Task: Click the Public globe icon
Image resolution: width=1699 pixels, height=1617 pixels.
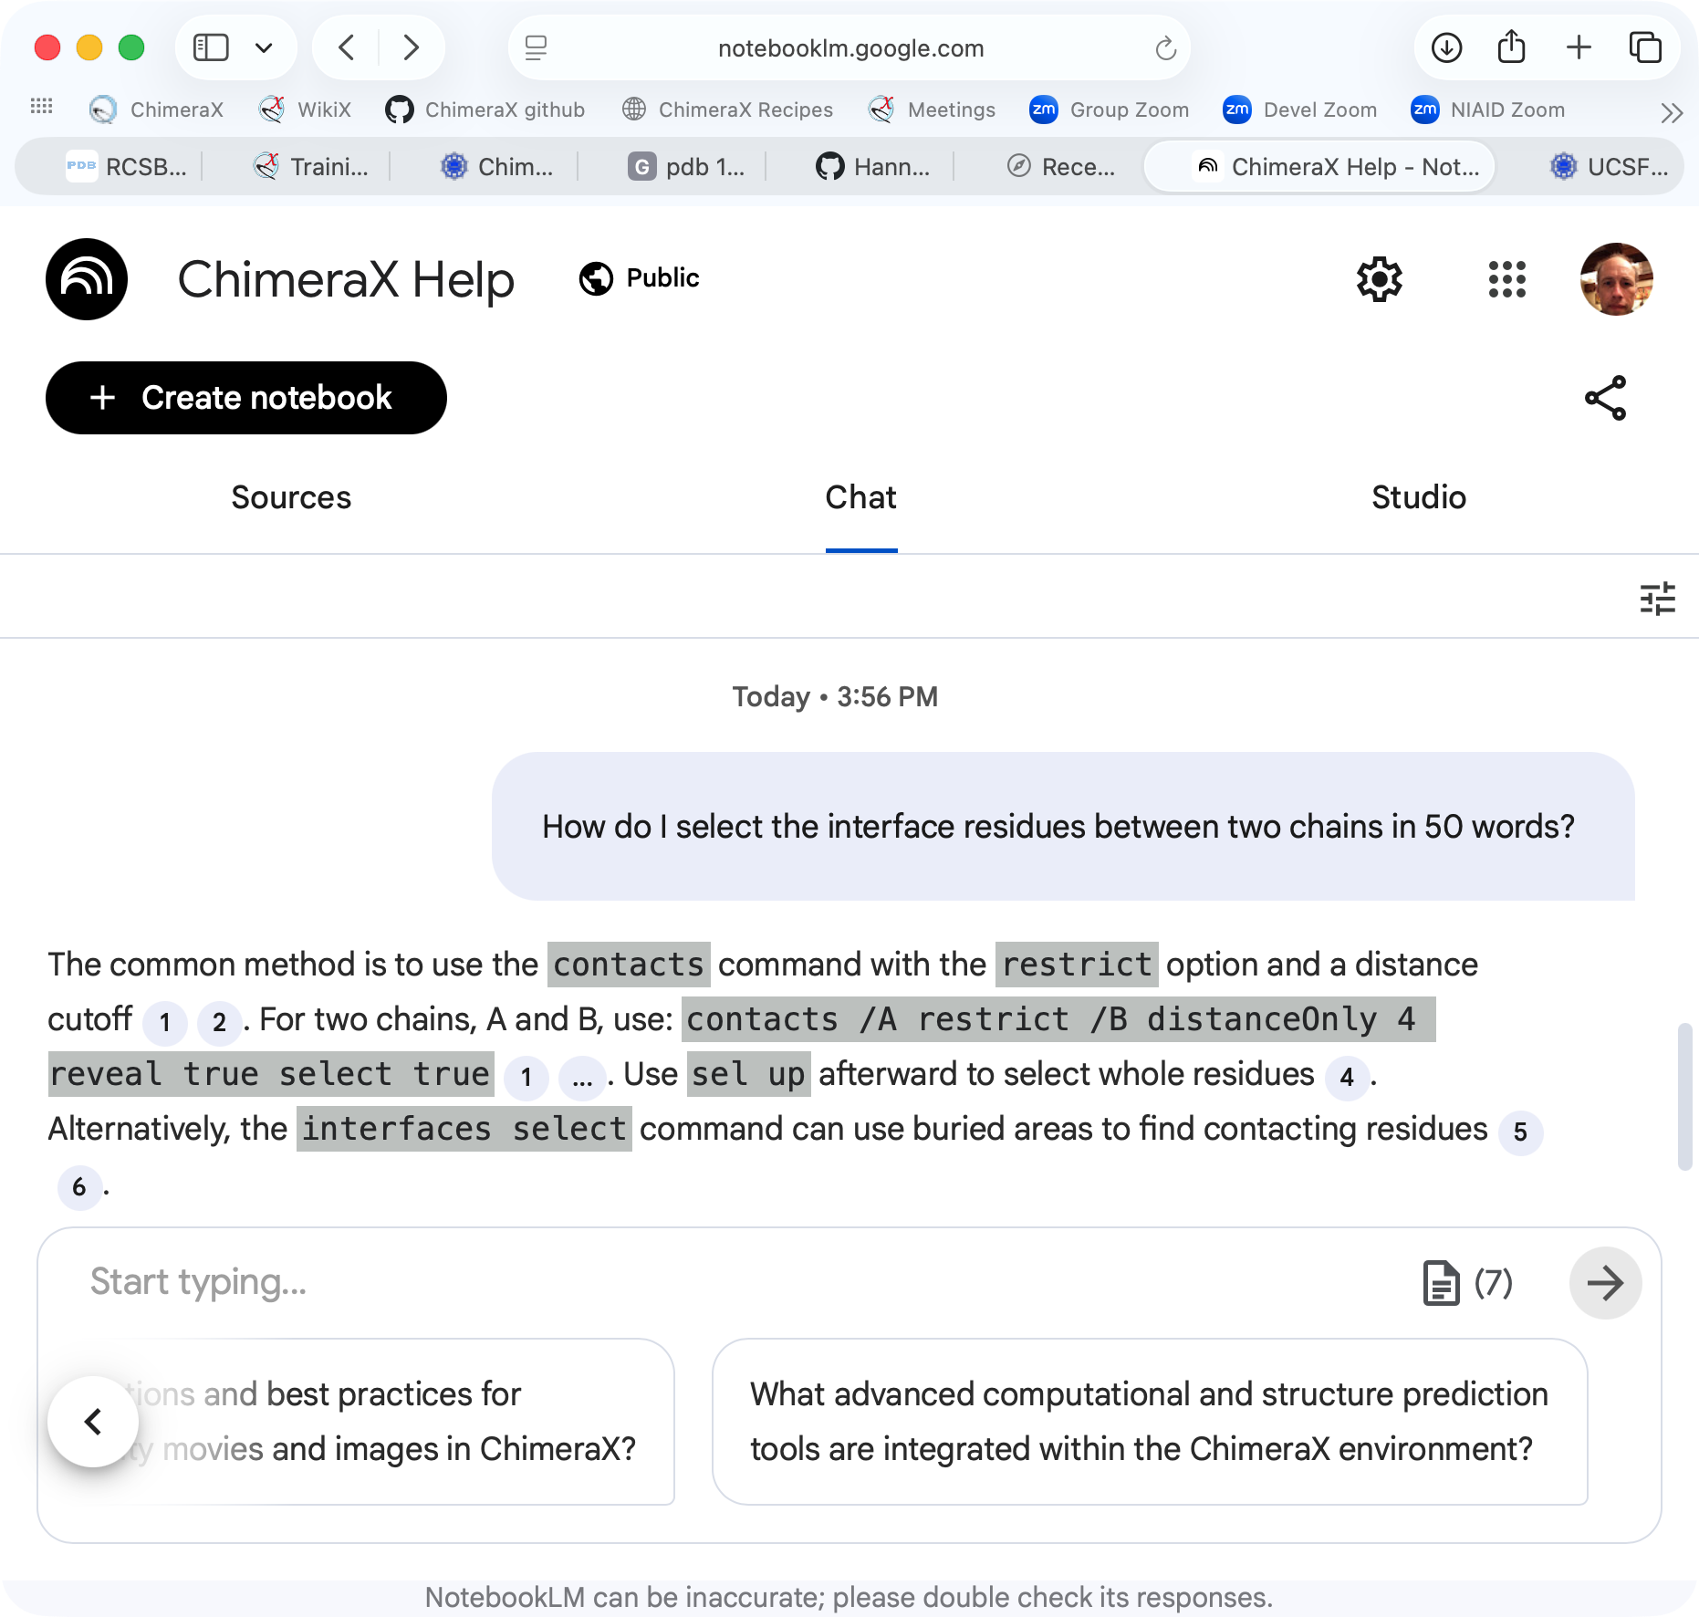Action: click(x=597, y=278)
